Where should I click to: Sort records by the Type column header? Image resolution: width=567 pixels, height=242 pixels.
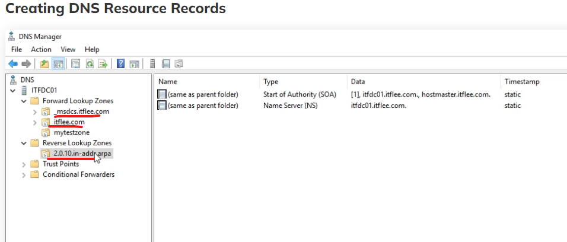pos(271,82)
